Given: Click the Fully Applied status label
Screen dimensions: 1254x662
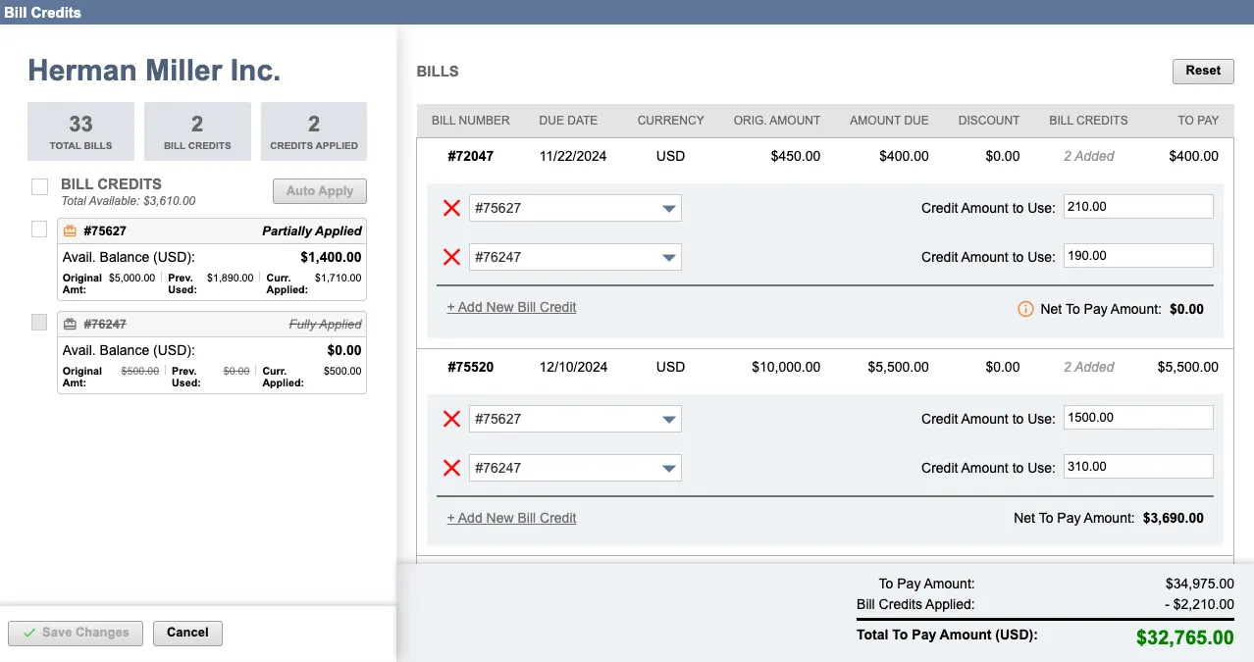Looking at the screenshot, I should coord(326,325).
